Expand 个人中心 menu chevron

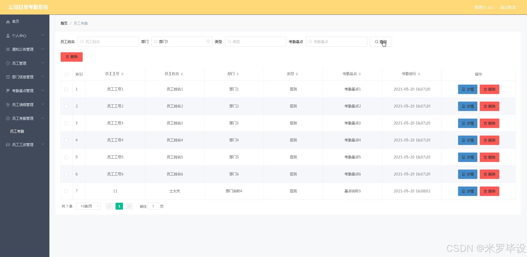tap(43, 35)
